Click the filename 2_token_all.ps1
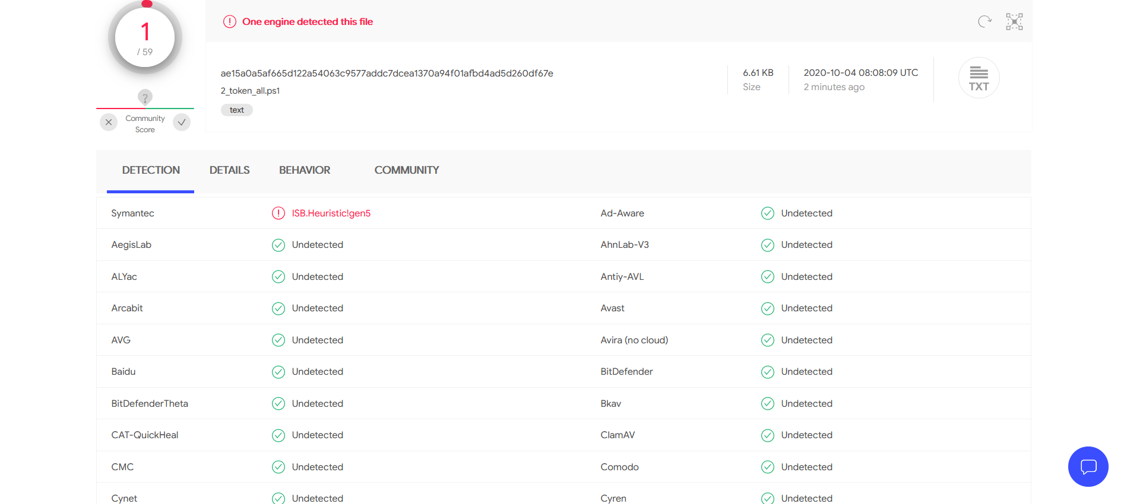1127x504 pixels. [x=250, y=91]
